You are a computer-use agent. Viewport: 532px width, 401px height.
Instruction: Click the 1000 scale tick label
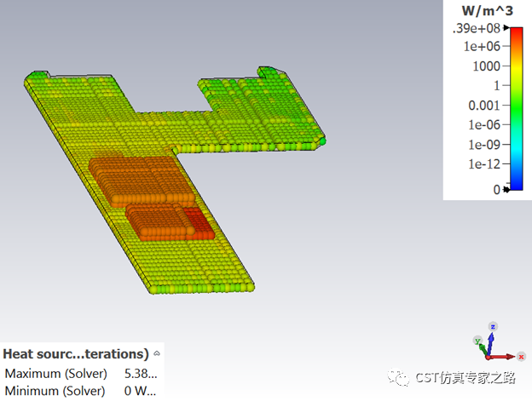[487, 66]
